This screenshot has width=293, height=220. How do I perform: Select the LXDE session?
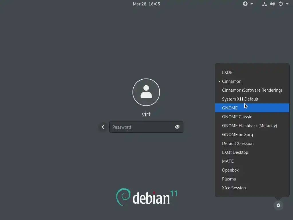252,72
